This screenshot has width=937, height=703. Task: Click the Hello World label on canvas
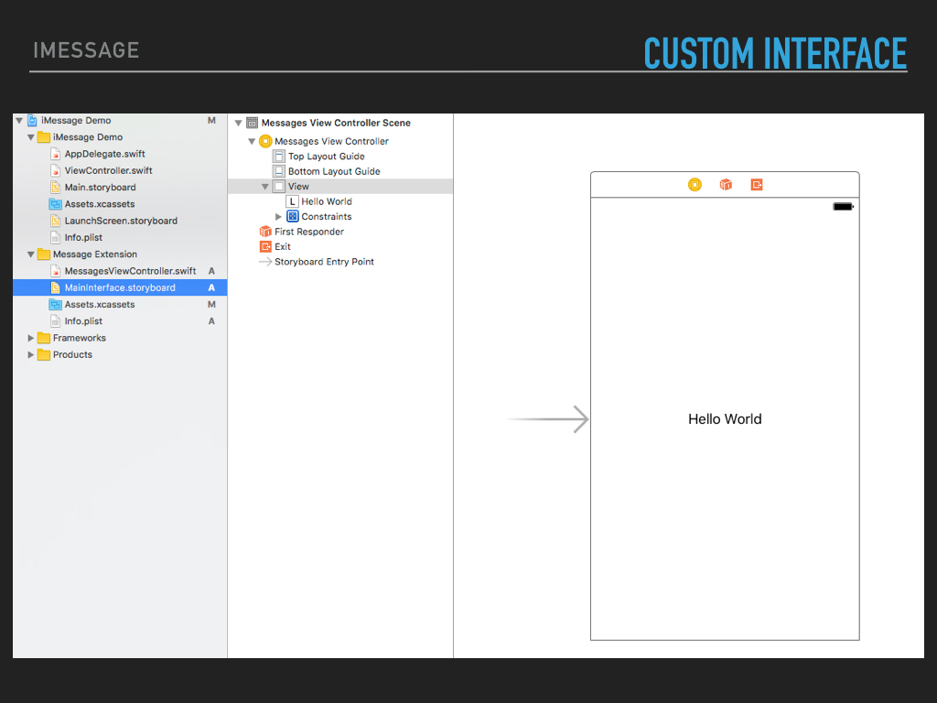click(x=725, y=419)
